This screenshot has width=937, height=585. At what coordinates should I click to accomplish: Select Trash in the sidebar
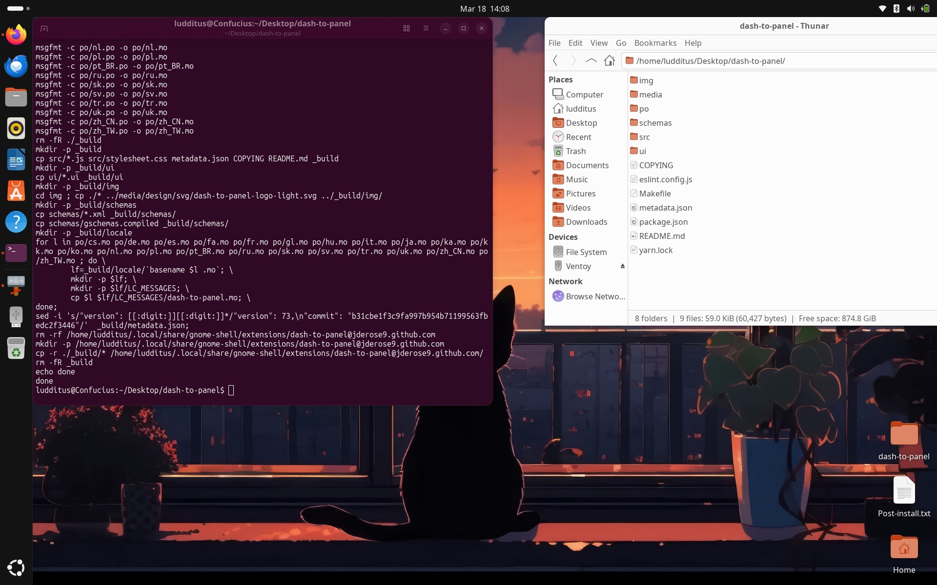[x=575, y=151]
